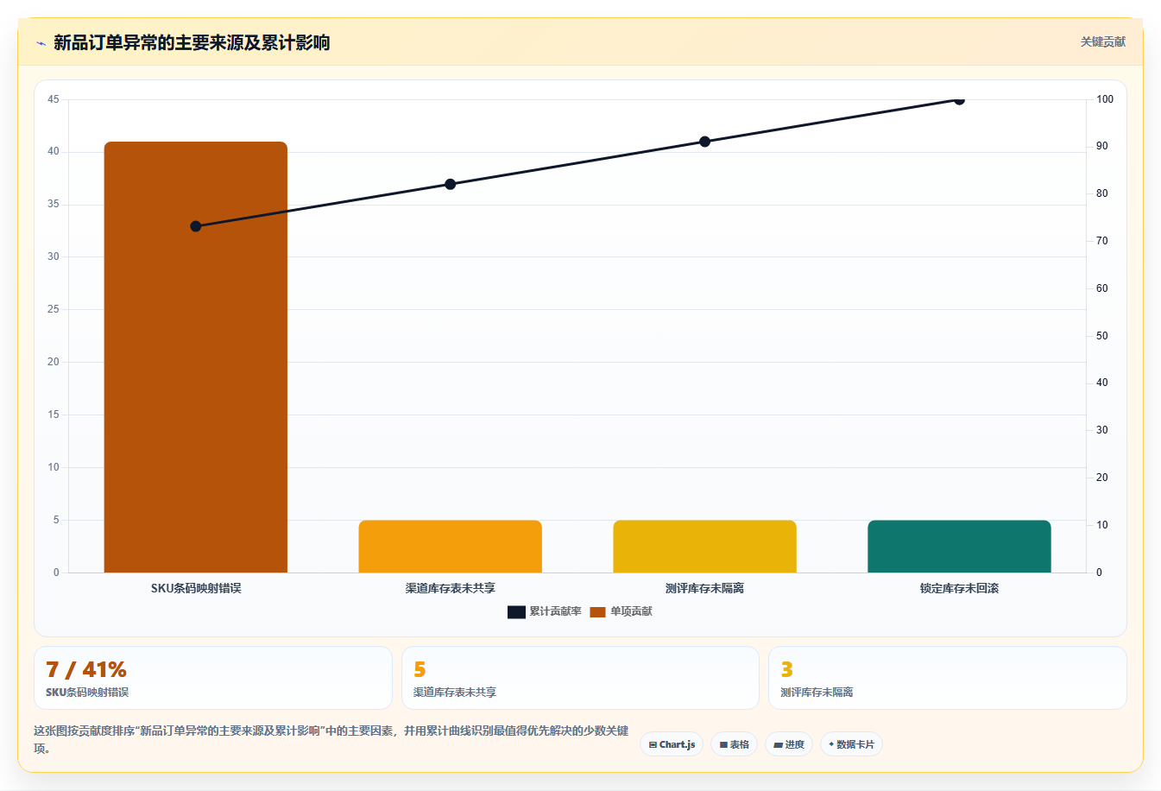Select the Chart.js tag pill

[x=672, y=744]
